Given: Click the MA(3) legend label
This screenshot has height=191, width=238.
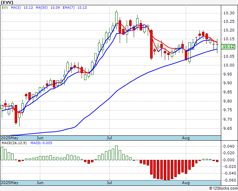Looking at the screenshot, I should tap(16, 8).
